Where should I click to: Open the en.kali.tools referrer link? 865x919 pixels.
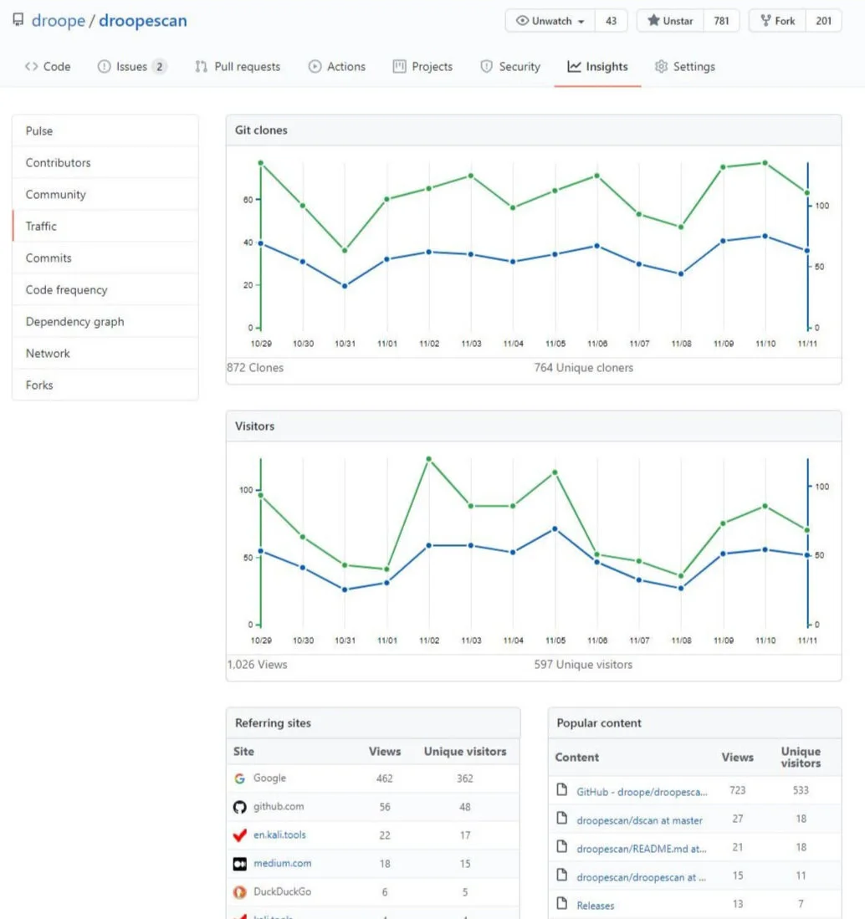279,835
